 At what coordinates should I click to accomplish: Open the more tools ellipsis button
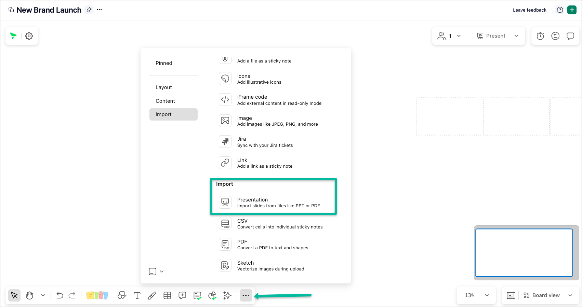246,295
